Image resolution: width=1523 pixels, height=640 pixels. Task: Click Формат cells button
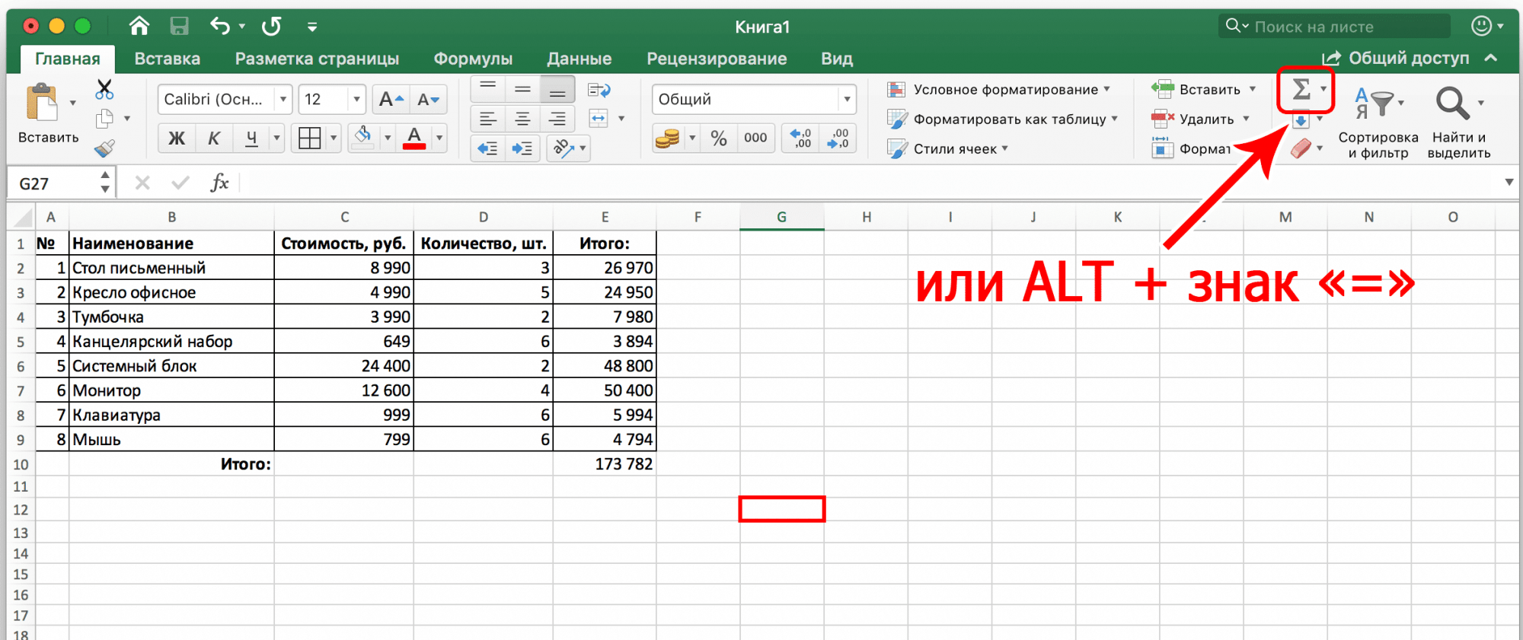(x=1192, y=149)
